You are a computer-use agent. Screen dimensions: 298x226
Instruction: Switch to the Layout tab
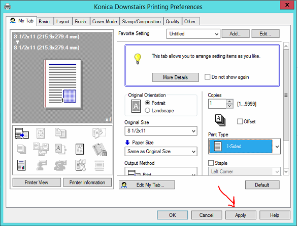pyautogui.click(x=63, y=21)
